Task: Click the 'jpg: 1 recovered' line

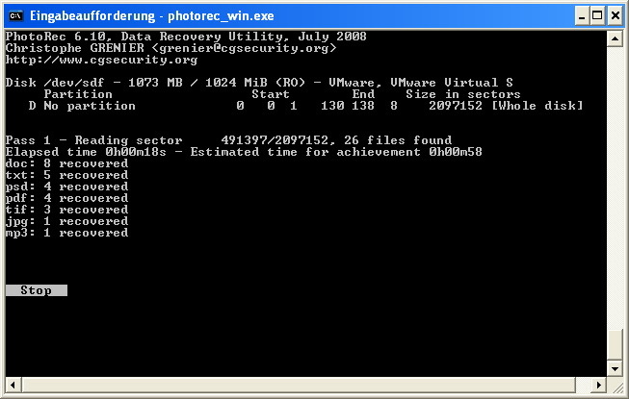Action: pos(67,221)
